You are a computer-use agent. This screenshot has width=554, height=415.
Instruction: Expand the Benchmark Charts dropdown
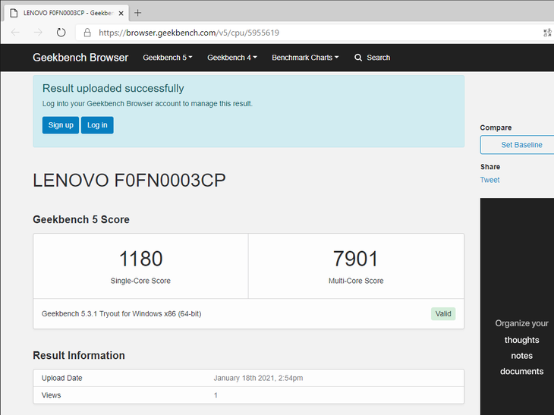[x=305, y=58]
